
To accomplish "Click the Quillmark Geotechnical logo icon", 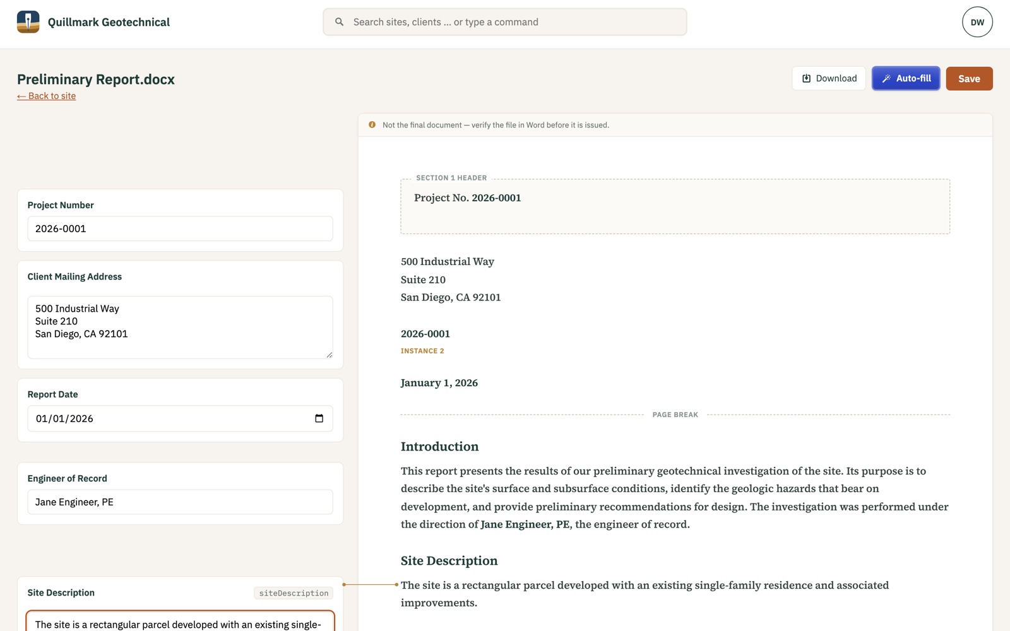I will [x=28, y=22].
